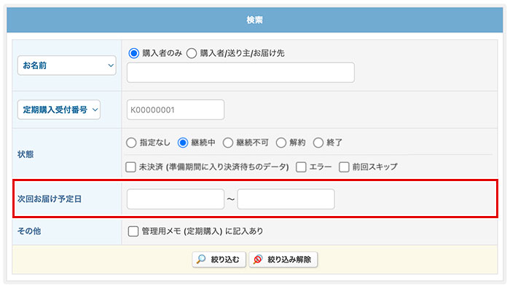Choose the 指定なし status radio button
The height and width of the screenshot is (288, 510).
point(131,143)
